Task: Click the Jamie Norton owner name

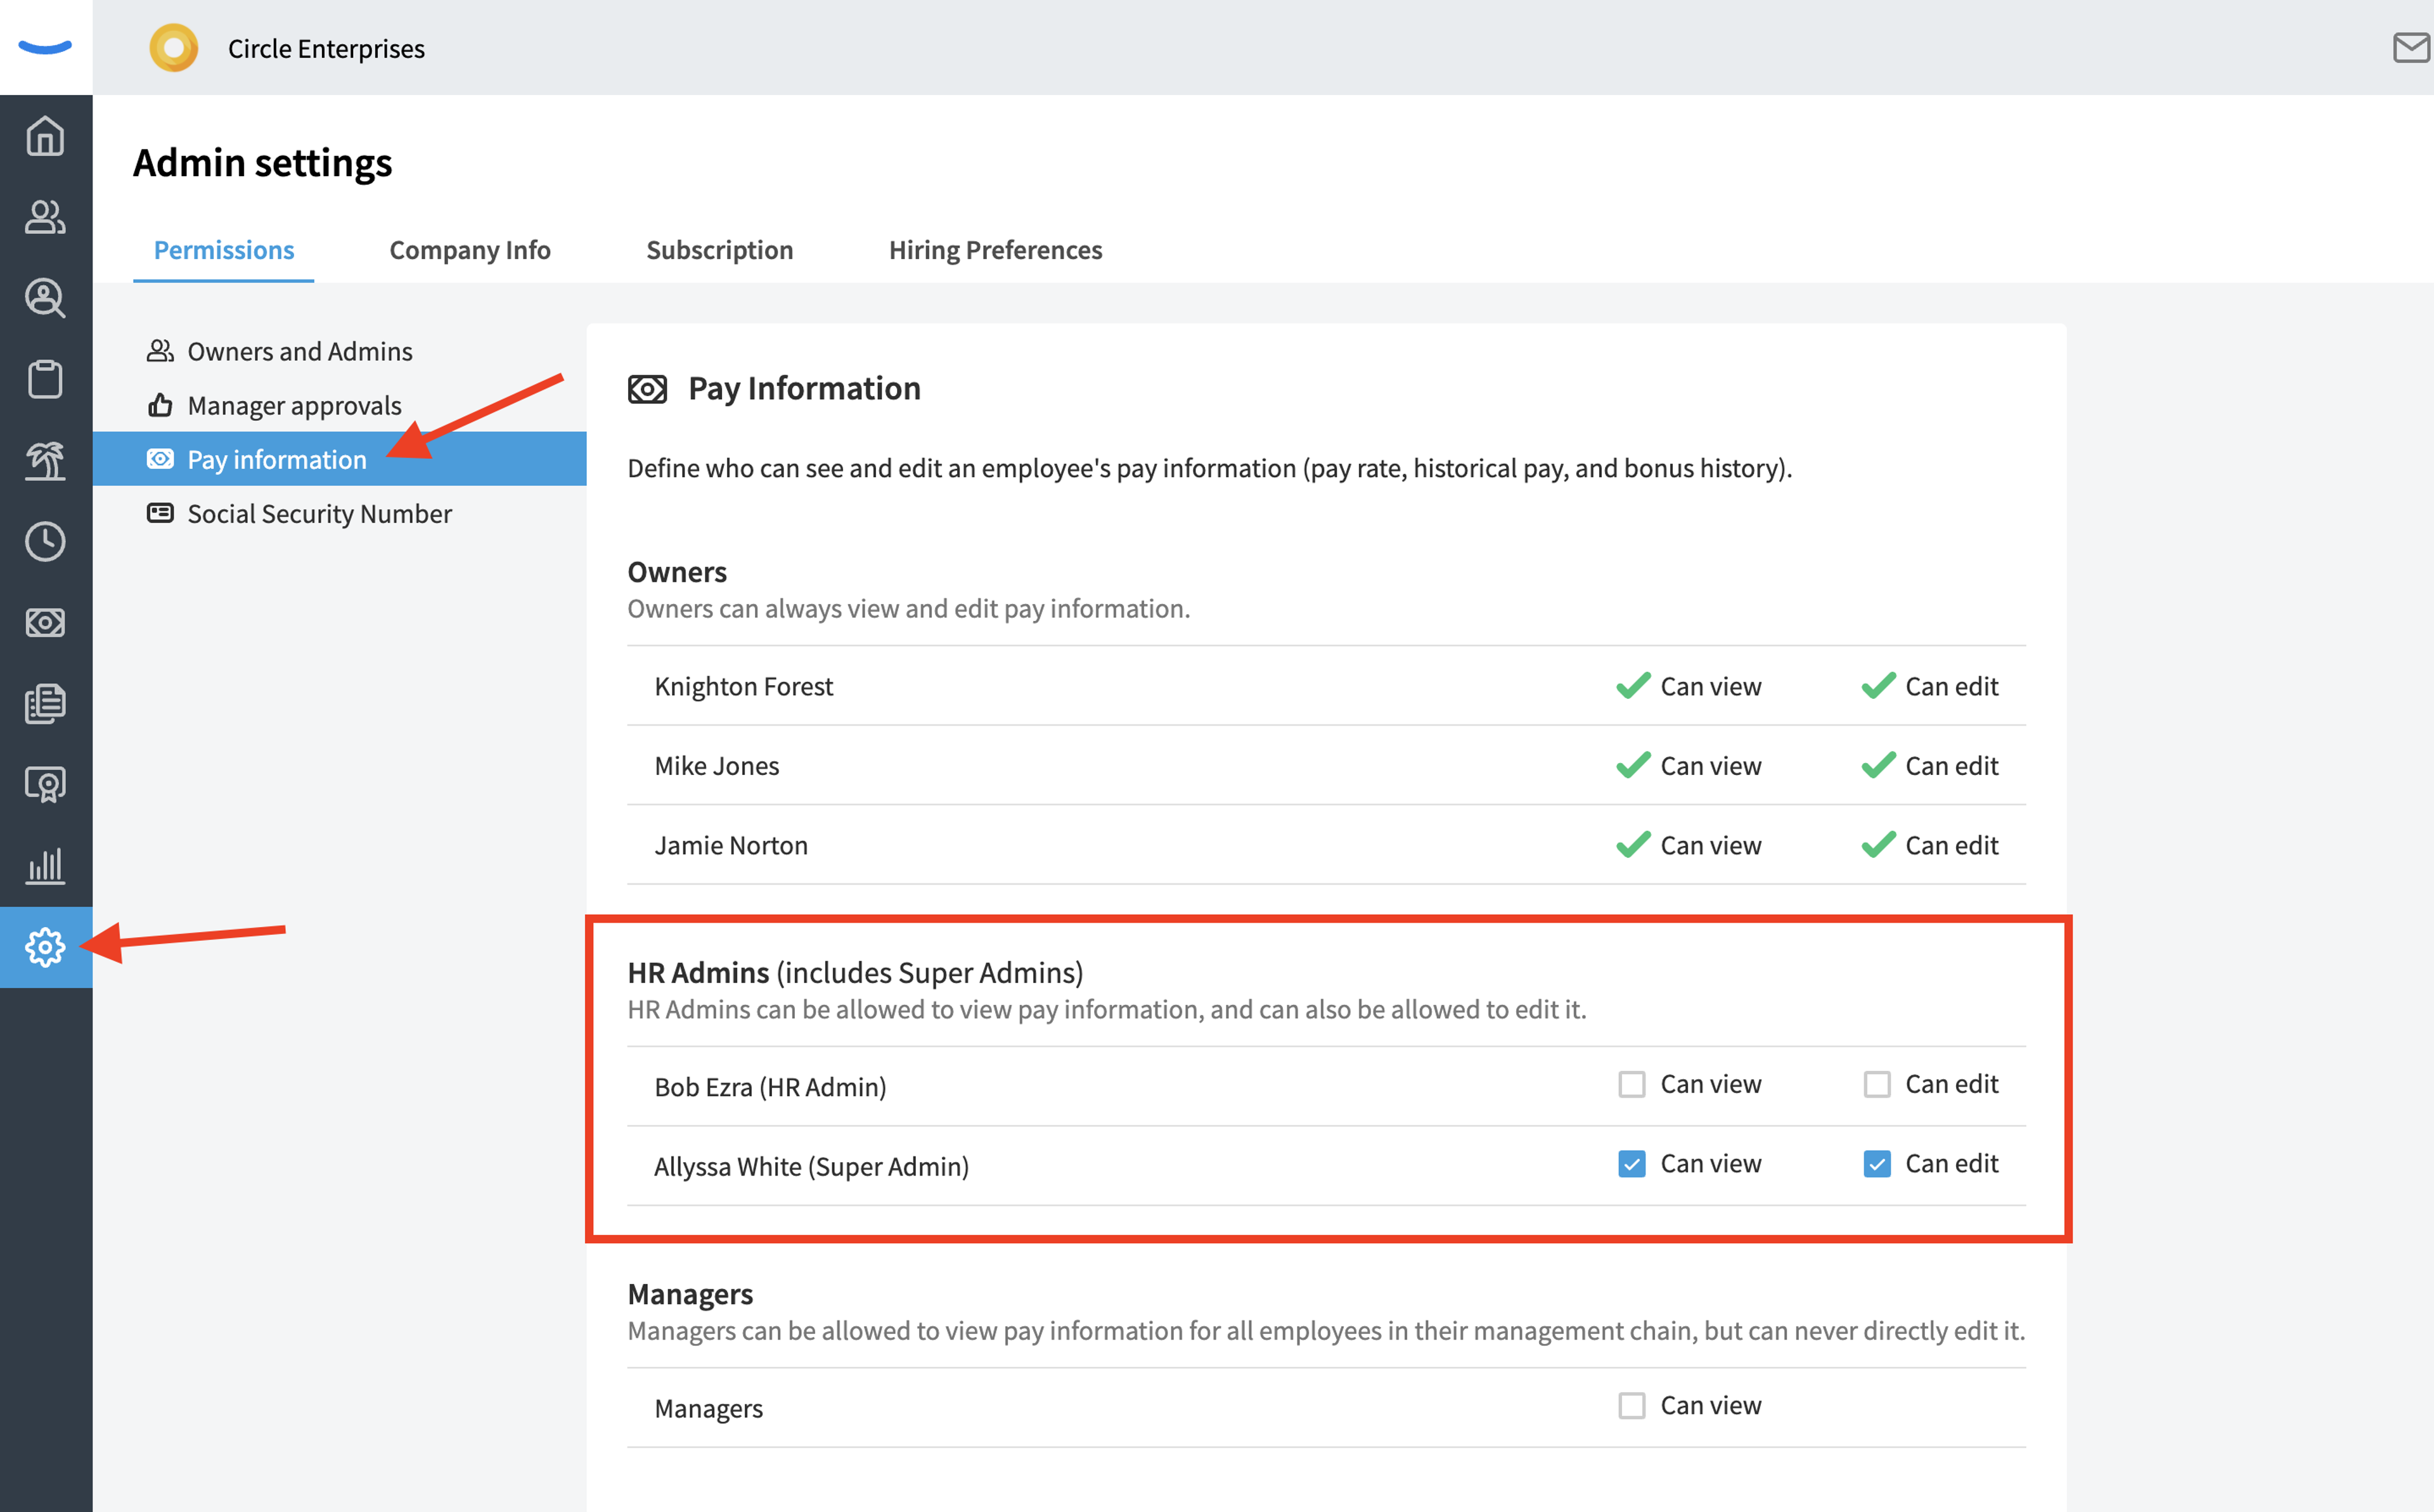Action: click(731, 846)
